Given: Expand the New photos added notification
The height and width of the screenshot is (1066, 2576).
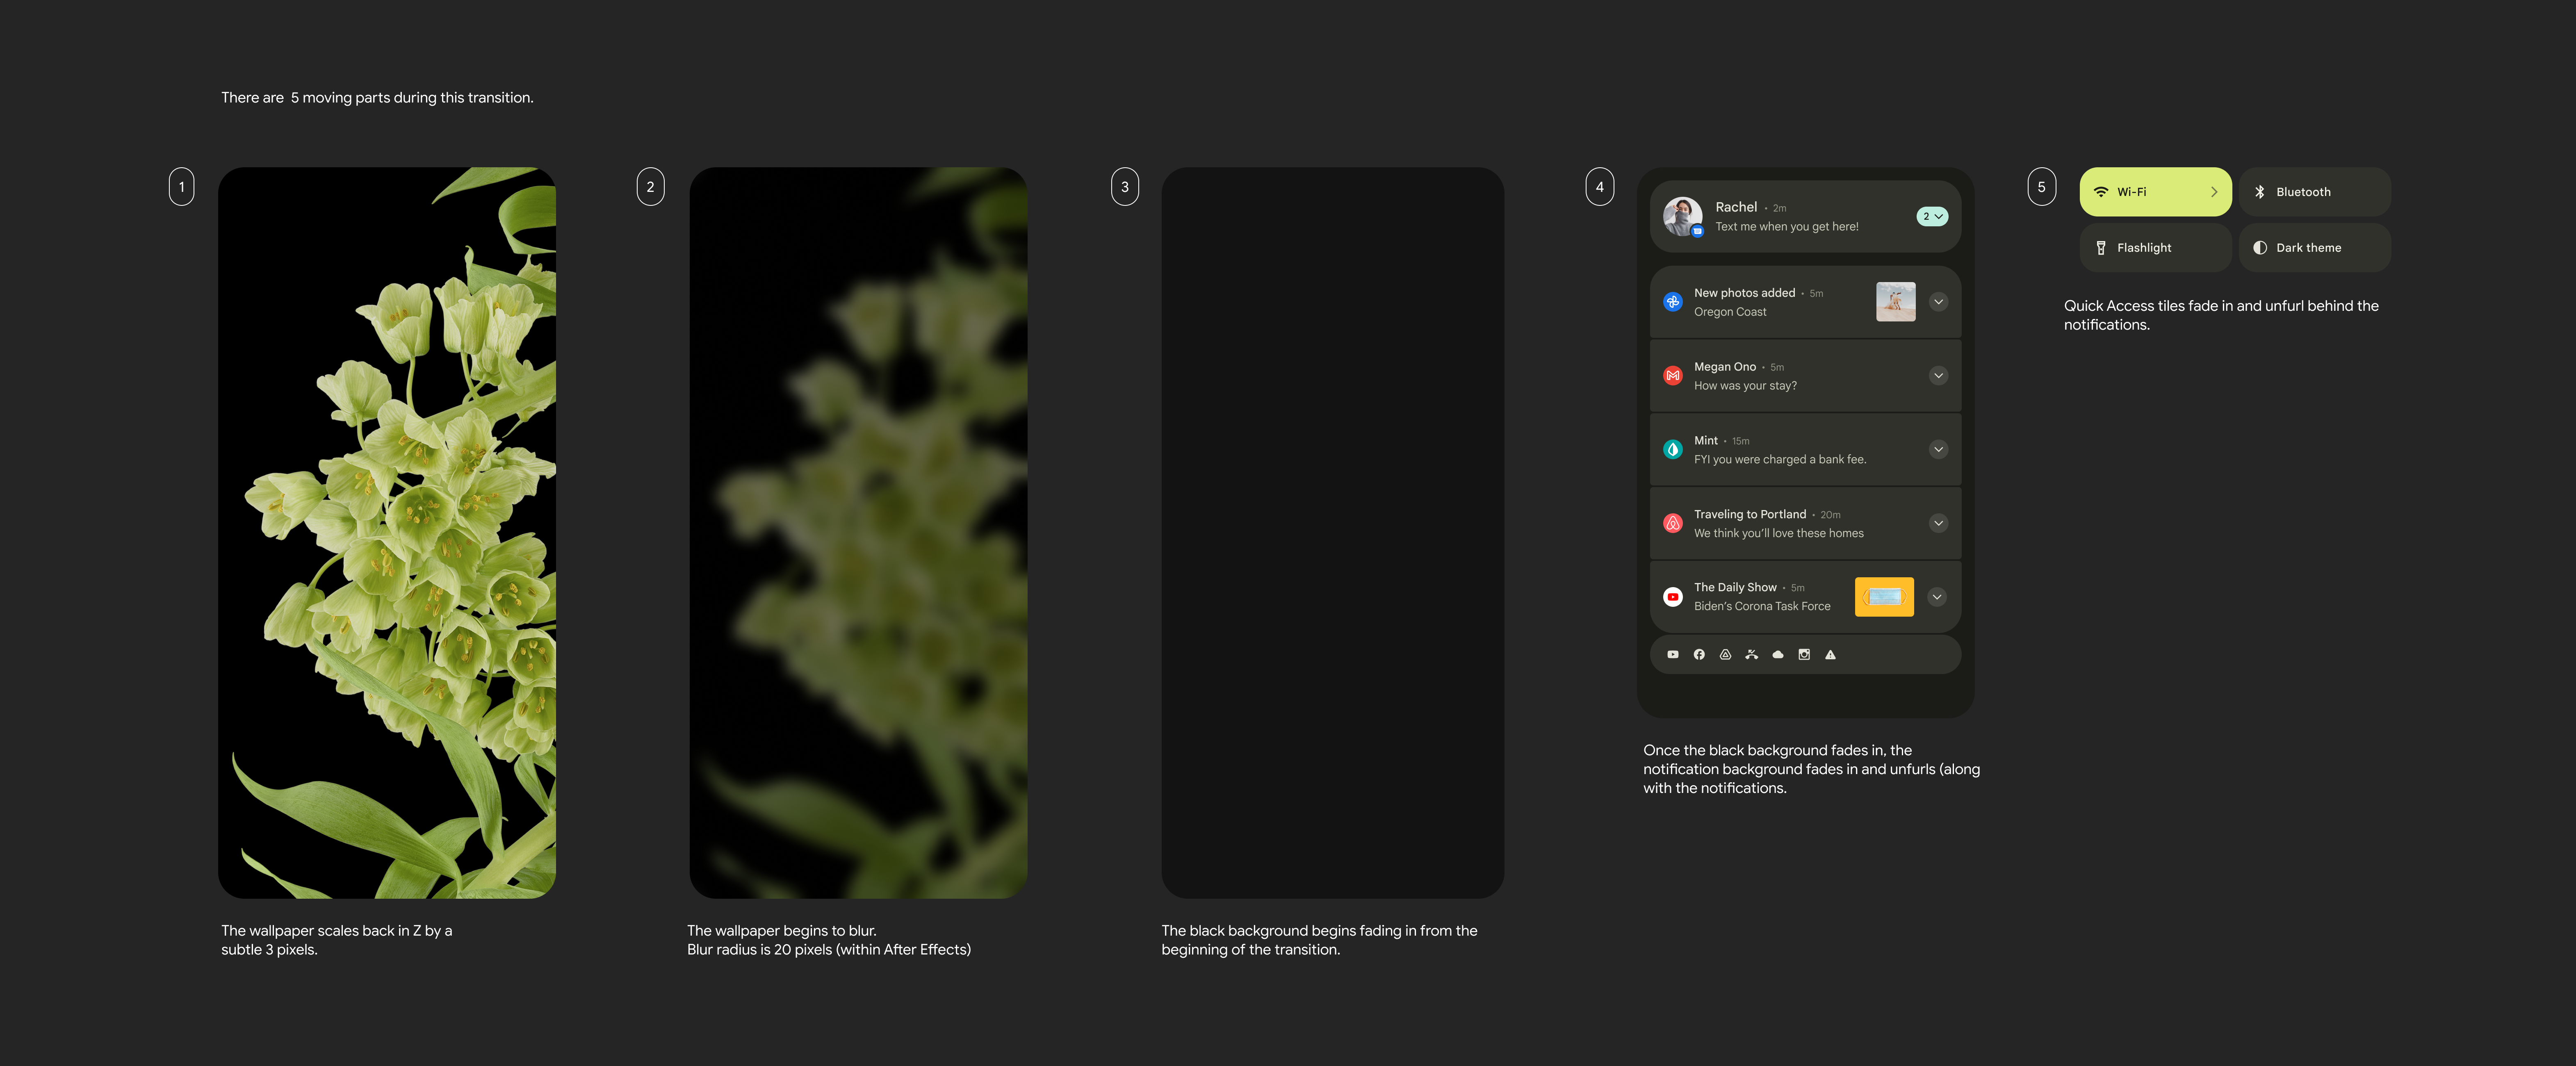Looking at the screenshot, I should (x=1938, y=302).
